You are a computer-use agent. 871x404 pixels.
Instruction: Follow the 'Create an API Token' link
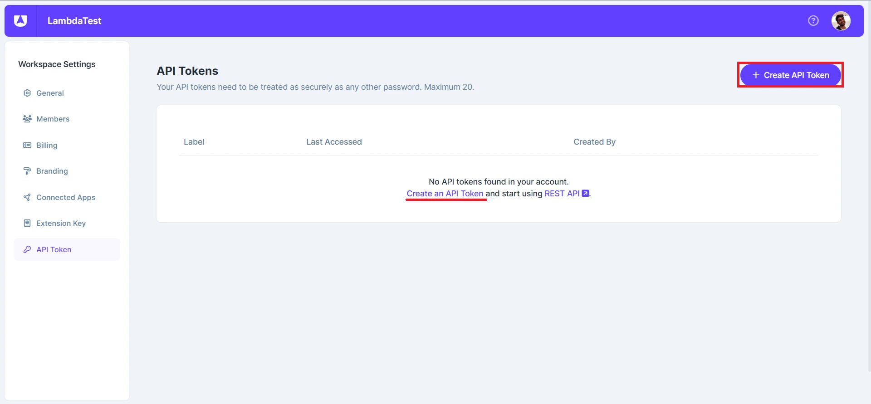click(445, 194)
